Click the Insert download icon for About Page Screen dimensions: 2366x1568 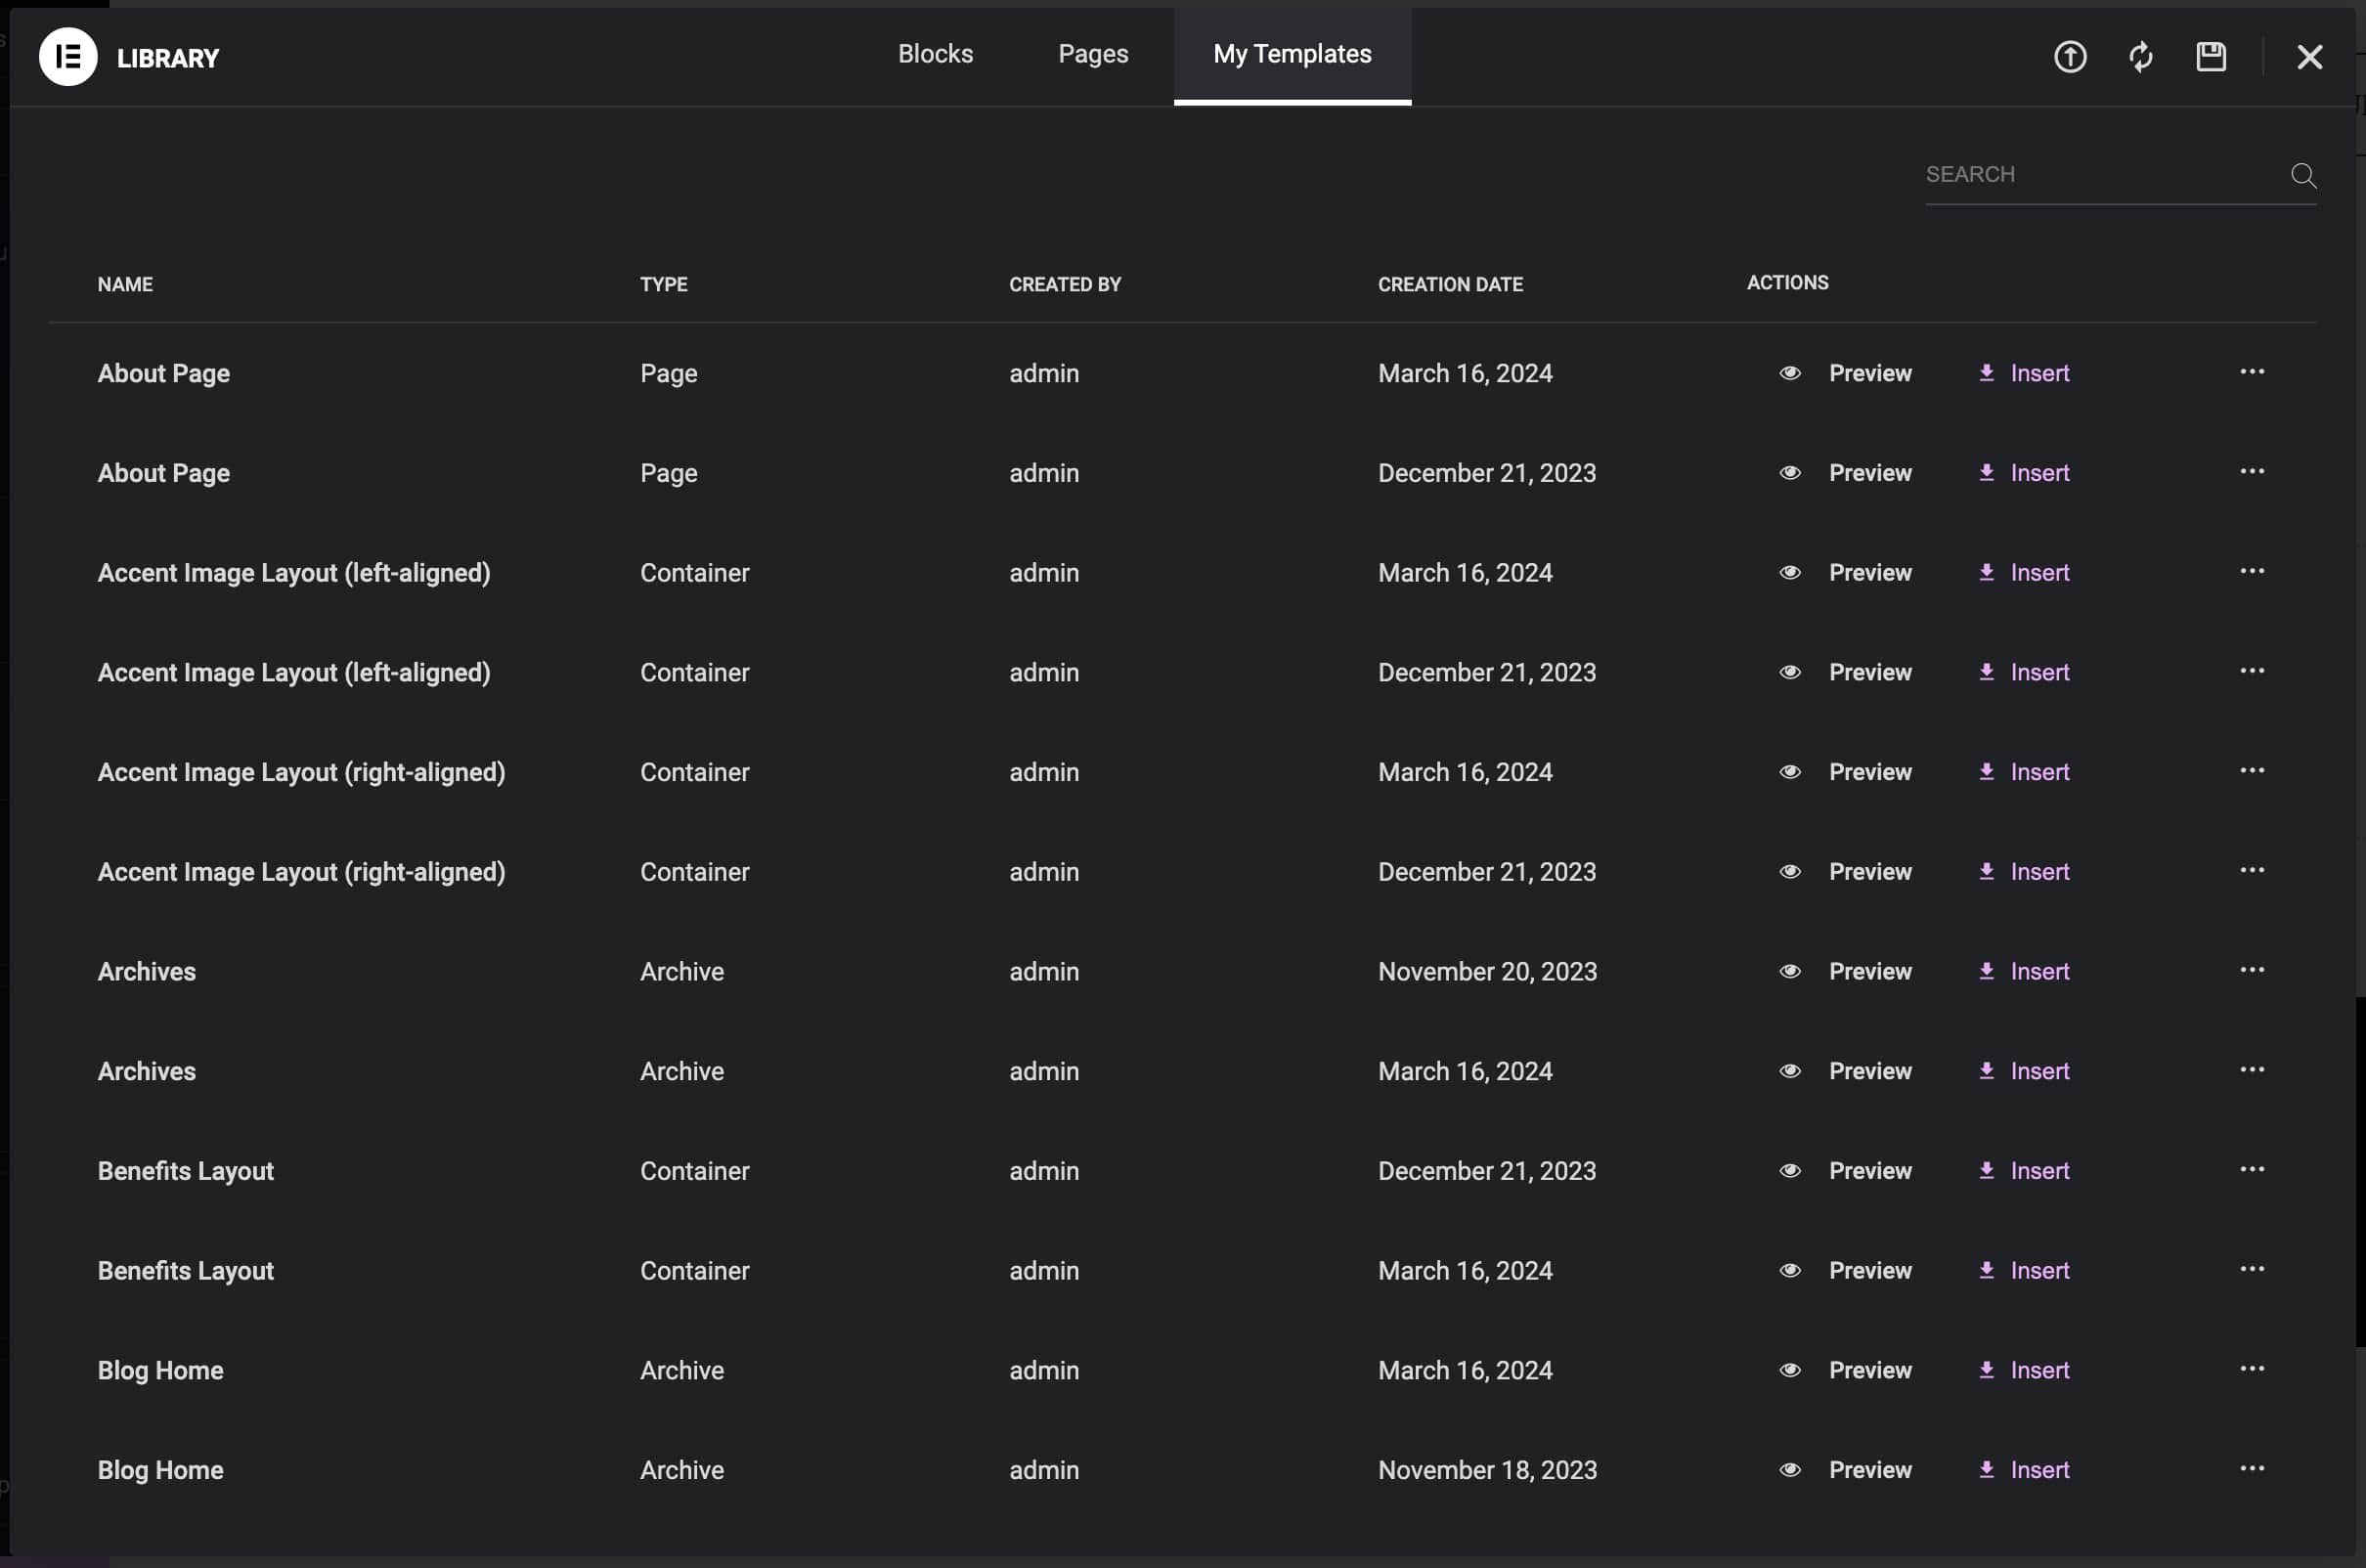click(x=1986, y=372)
